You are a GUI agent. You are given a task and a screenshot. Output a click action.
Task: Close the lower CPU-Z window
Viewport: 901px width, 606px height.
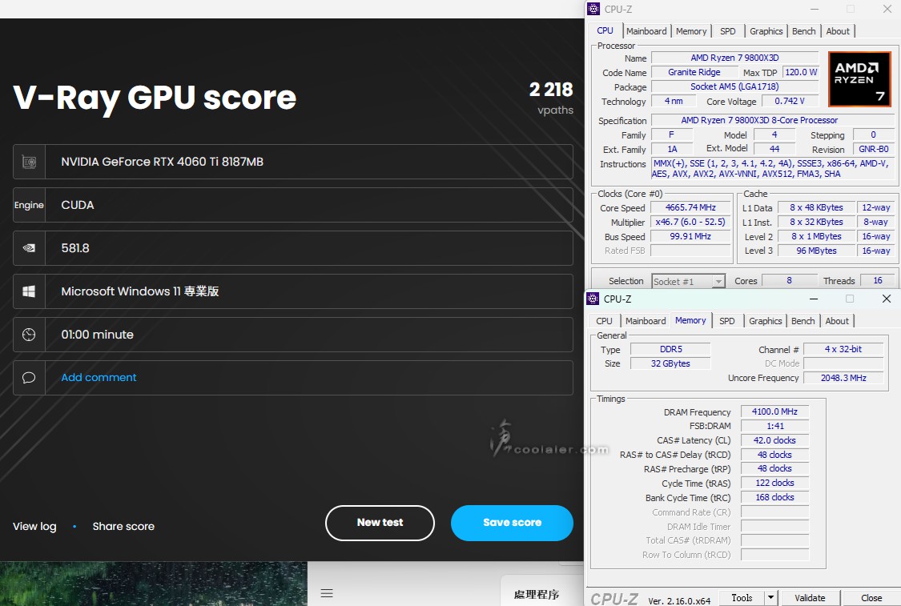click(887, 299)
